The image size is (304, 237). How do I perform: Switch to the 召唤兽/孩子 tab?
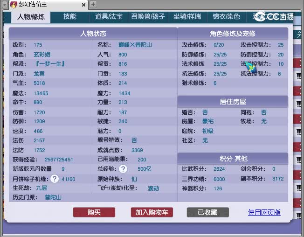coord(148,17)
